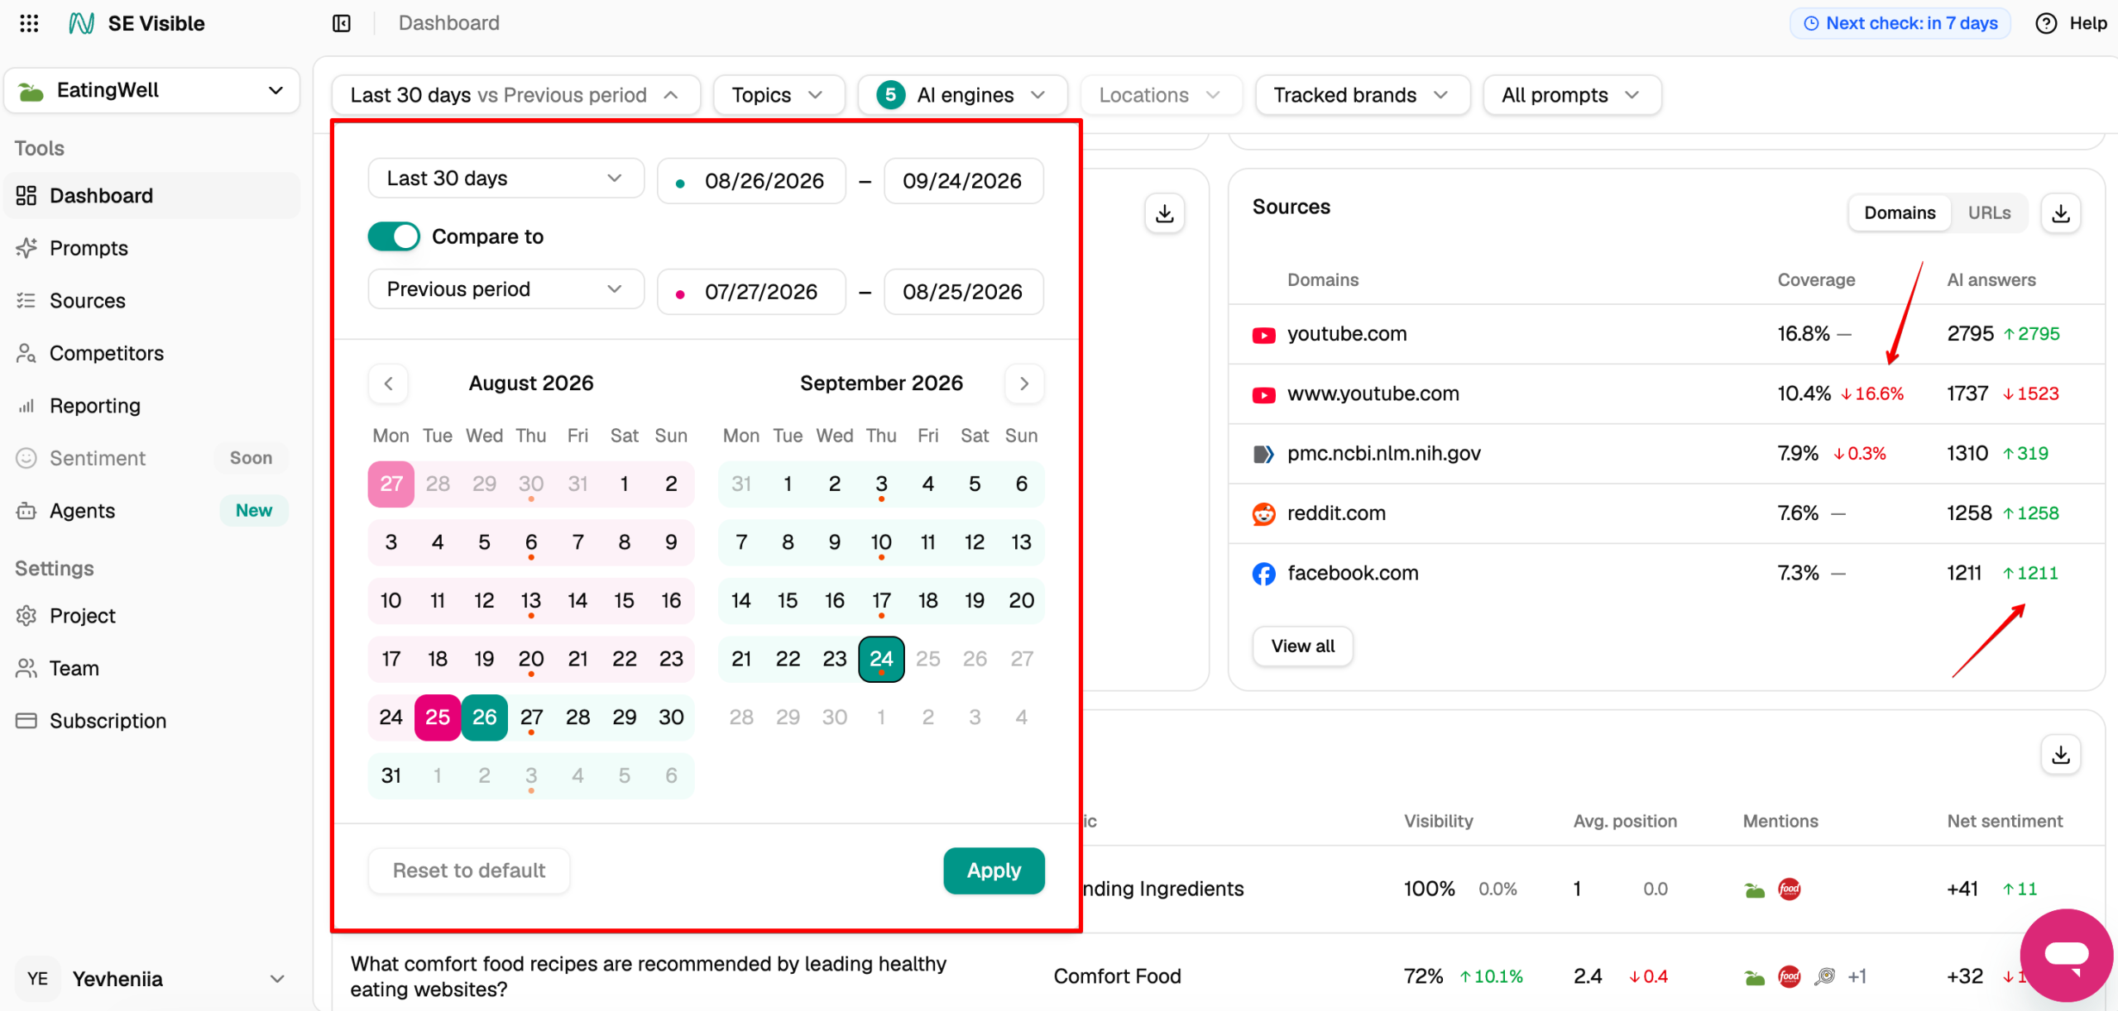
Task: Click the youtube.com favicon icon
Action: tap(1263, 335)
